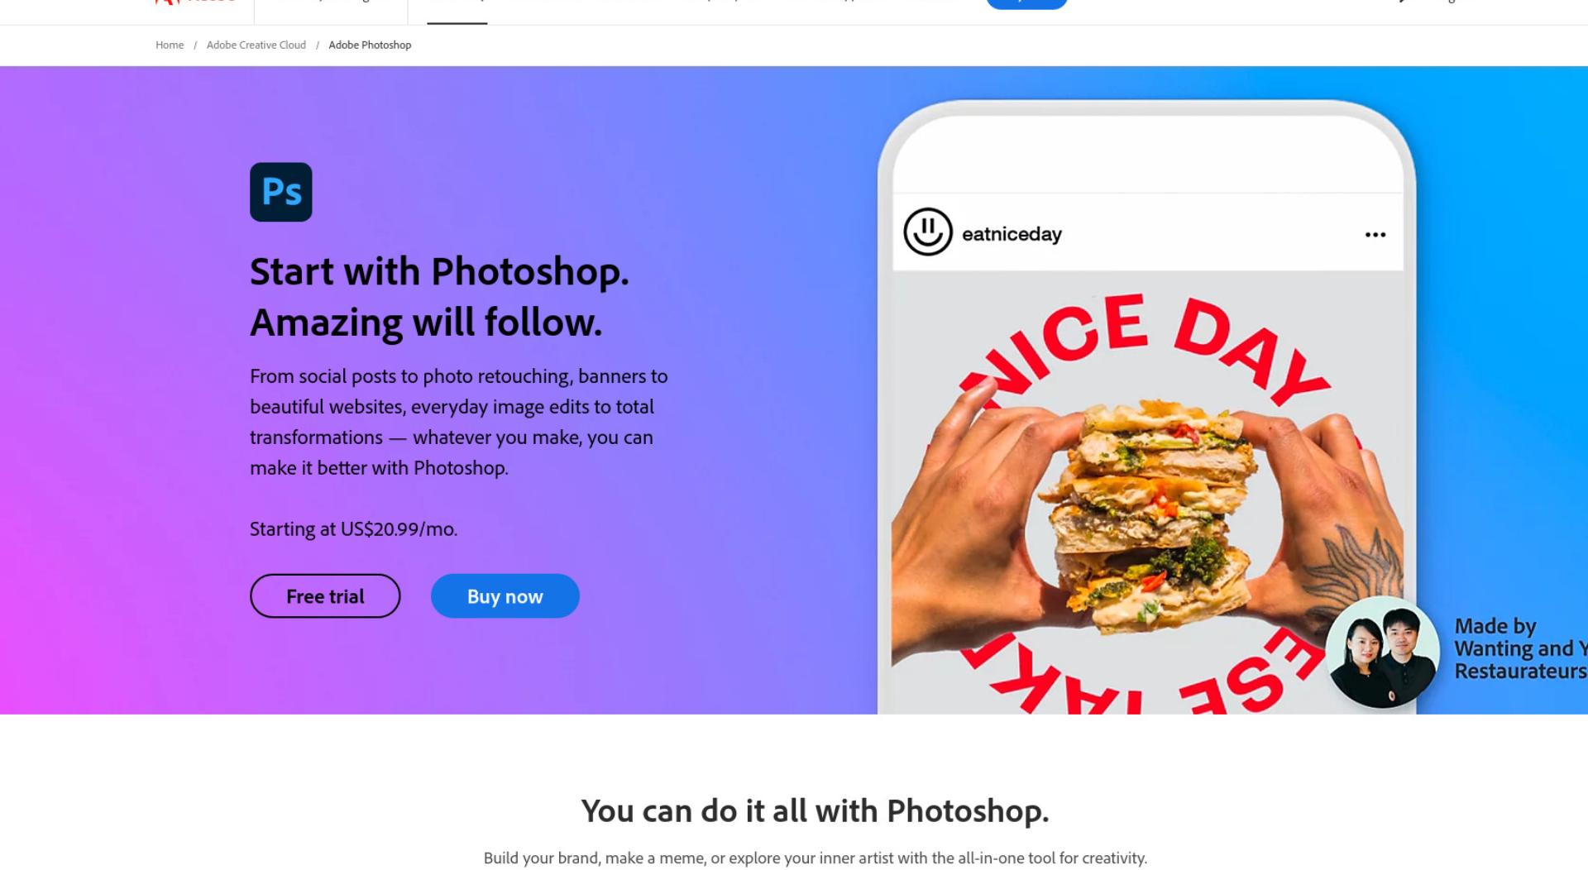The image size is (1588, 870).
Task: Click the eatniceday account name
Action: pyautogui.click(x=1012, y=234)
